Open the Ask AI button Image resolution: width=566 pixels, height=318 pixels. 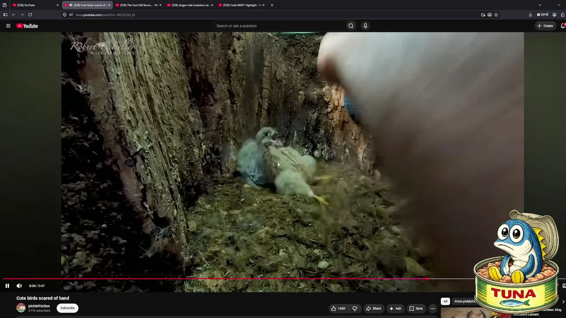click(x=395, y=308)
